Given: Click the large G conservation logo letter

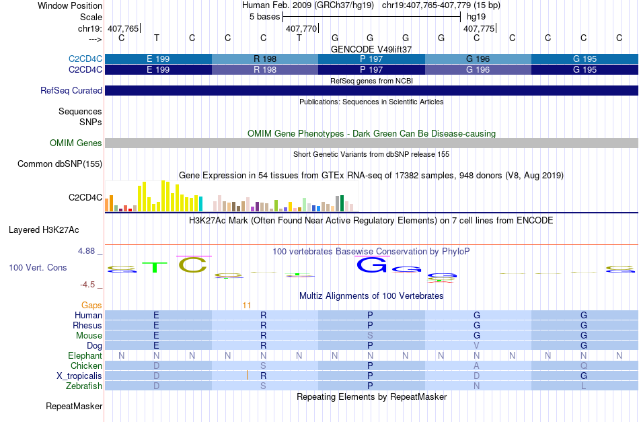Looking at the screenshot, I should pos(372,265).
